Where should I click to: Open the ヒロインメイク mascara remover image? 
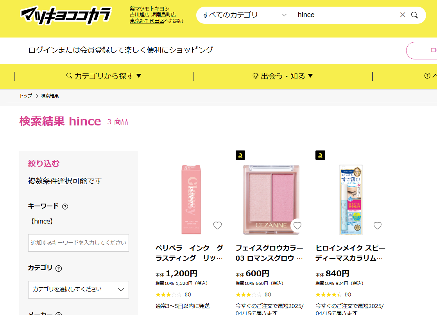point(351,200)
